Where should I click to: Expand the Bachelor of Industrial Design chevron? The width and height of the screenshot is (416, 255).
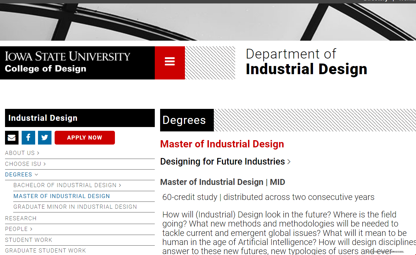[120, 185]
